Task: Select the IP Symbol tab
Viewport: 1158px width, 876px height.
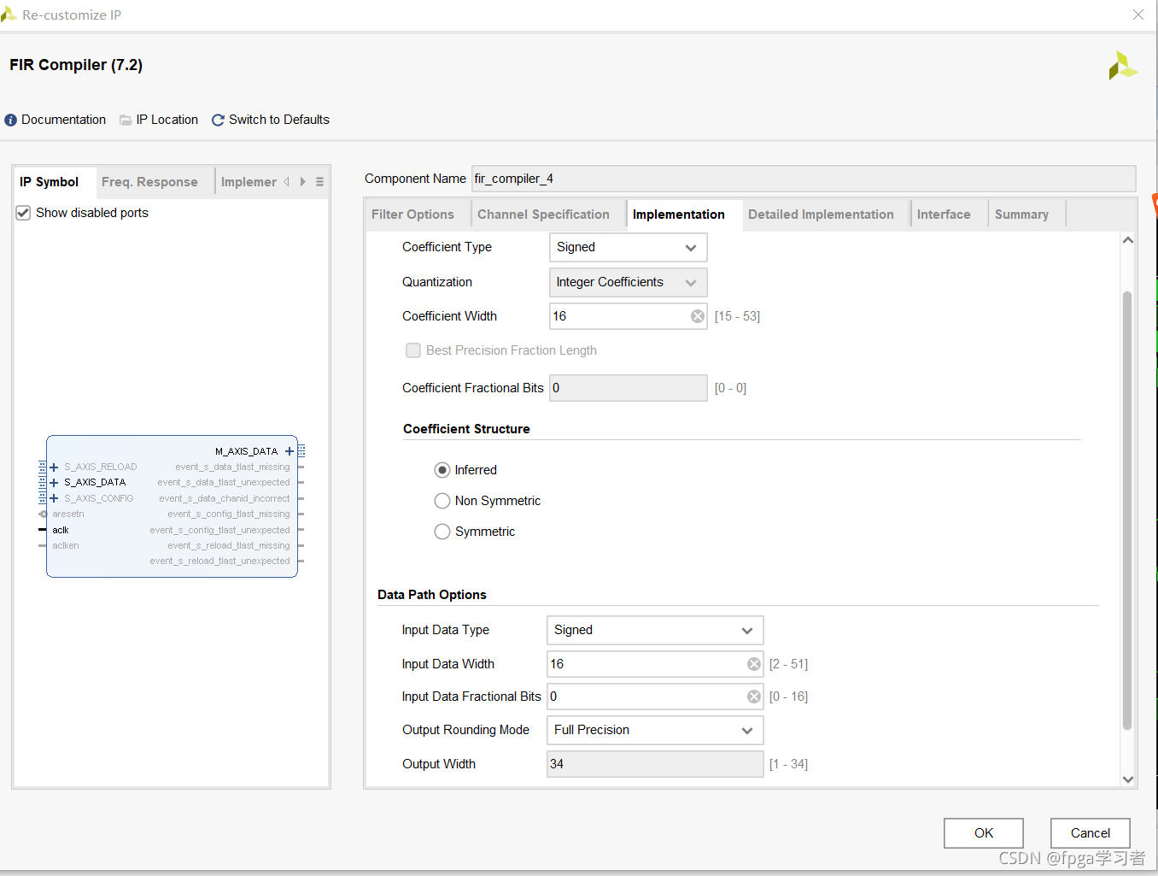Action: 50,182
